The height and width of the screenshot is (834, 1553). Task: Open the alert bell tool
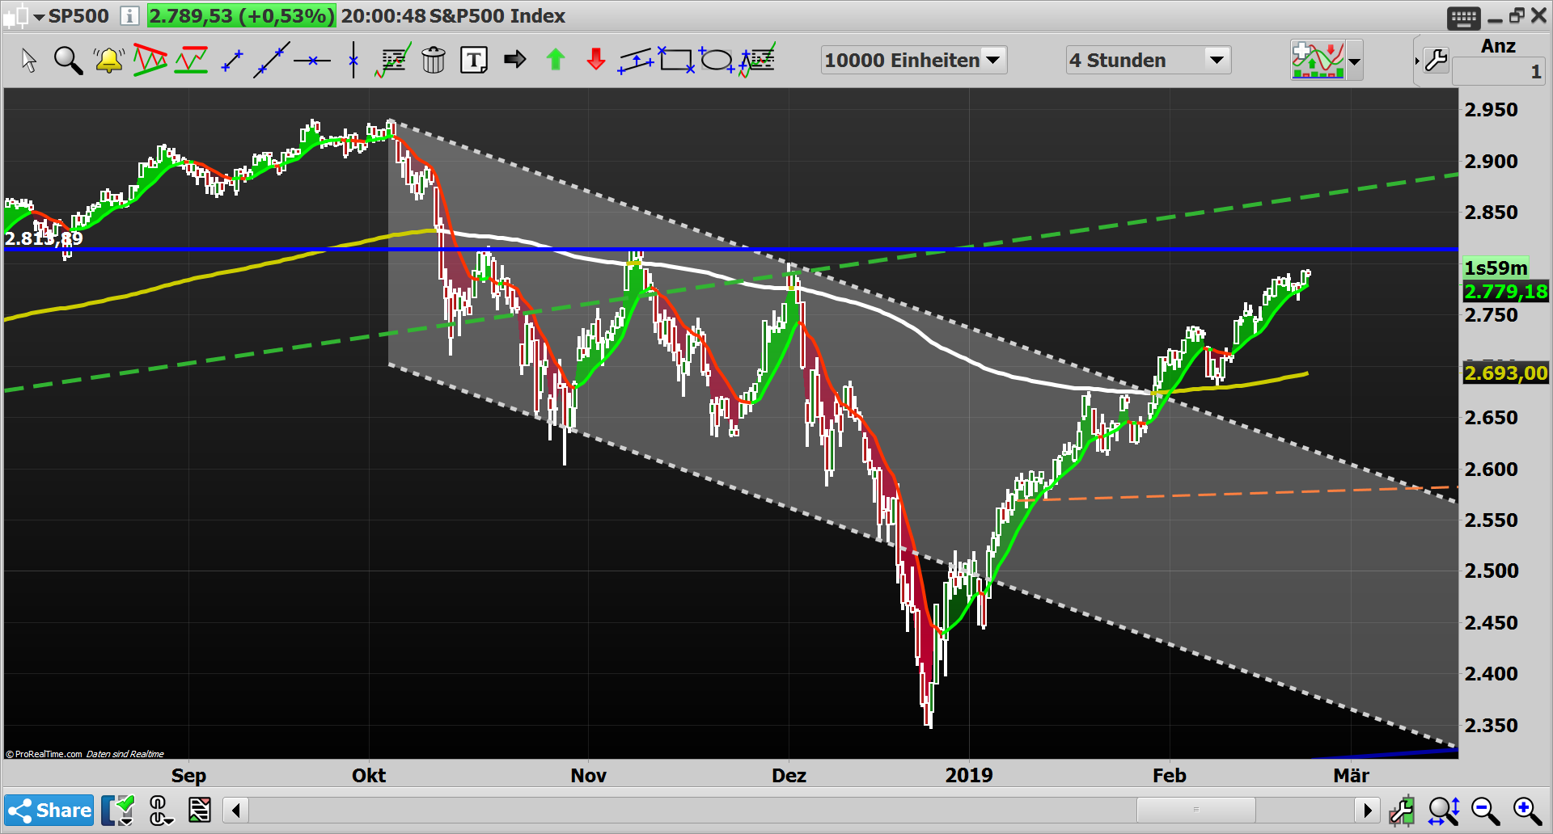click(108, 61)
